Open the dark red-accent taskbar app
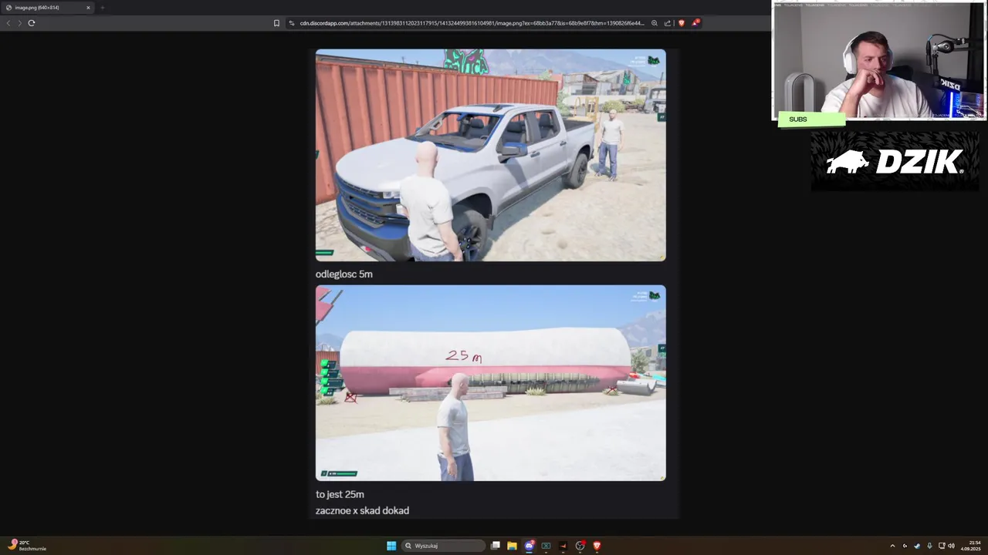 click(x=563, y=546)
